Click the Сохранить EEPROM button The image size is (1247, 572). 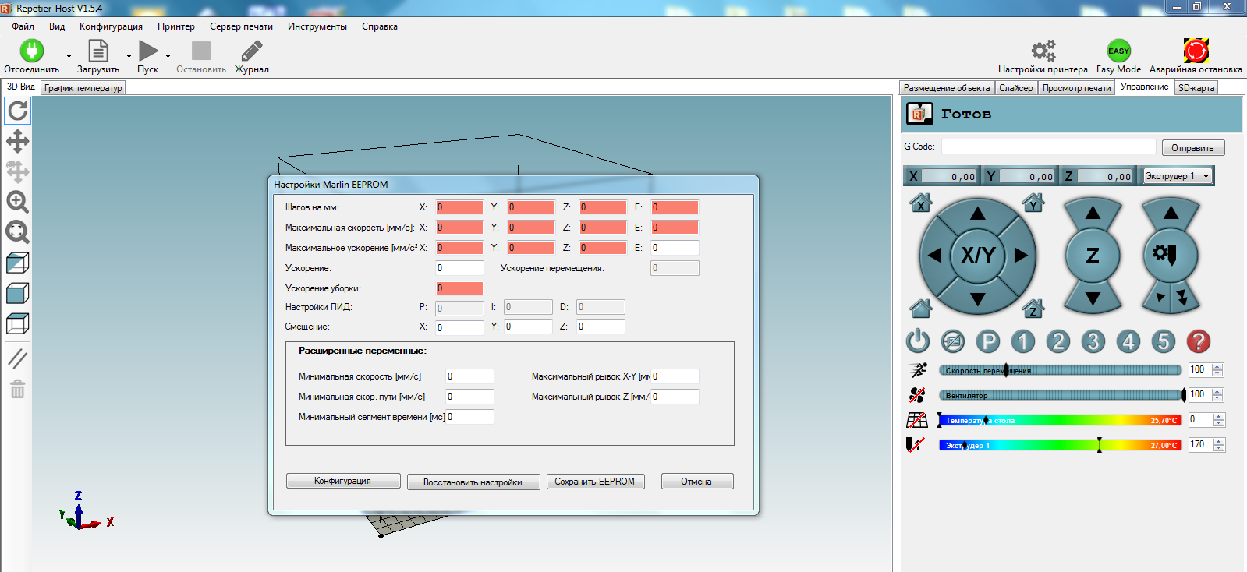[x=595, y=482]
